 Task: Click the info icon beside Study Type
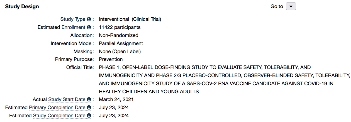[x=89, y=19]
